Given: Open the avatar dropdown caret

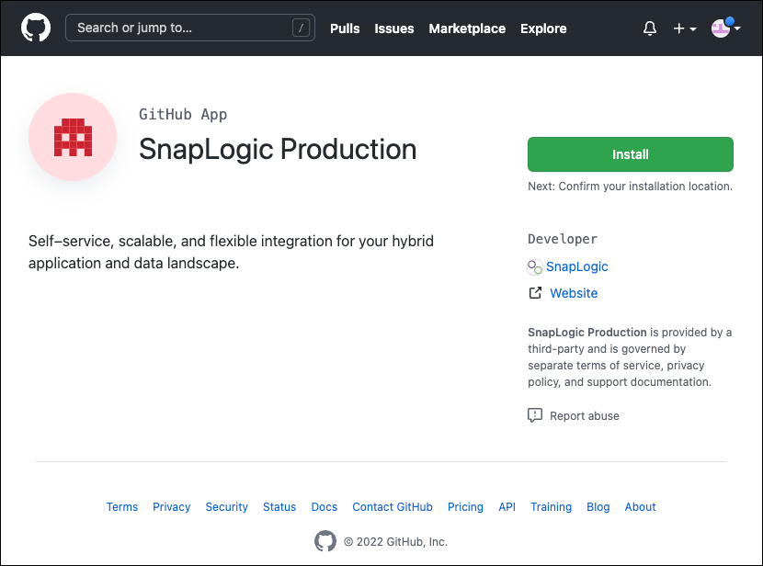Looking at the screenshot, I should click(737, 28).
